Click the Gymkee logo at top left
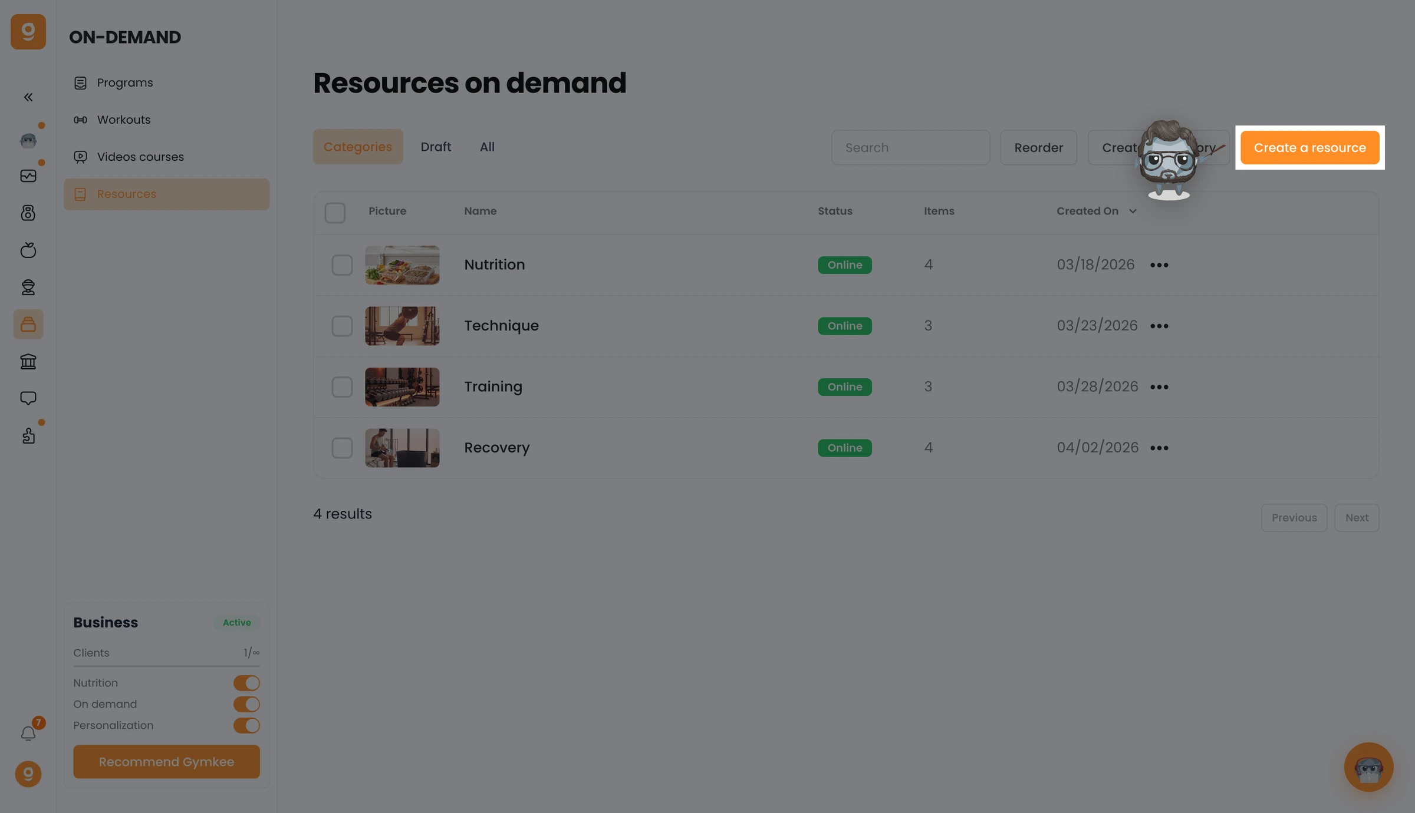Screen dimensions: 1415x813 coord(28,32)
